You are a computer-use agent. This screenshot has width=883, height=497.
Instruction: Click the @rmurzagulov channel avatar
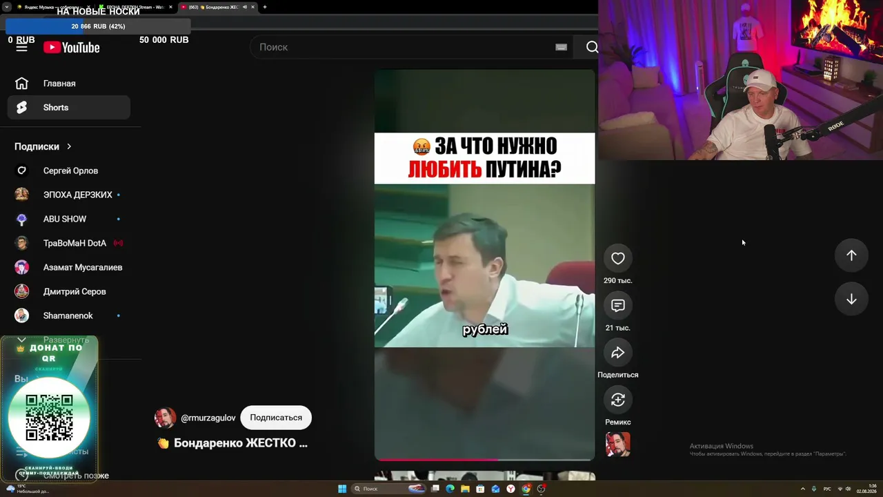[x=165, y=418]
